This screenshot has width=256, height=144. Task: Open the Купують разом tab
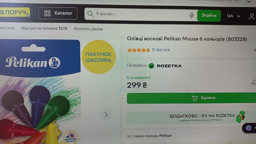(x=89, y=29)
